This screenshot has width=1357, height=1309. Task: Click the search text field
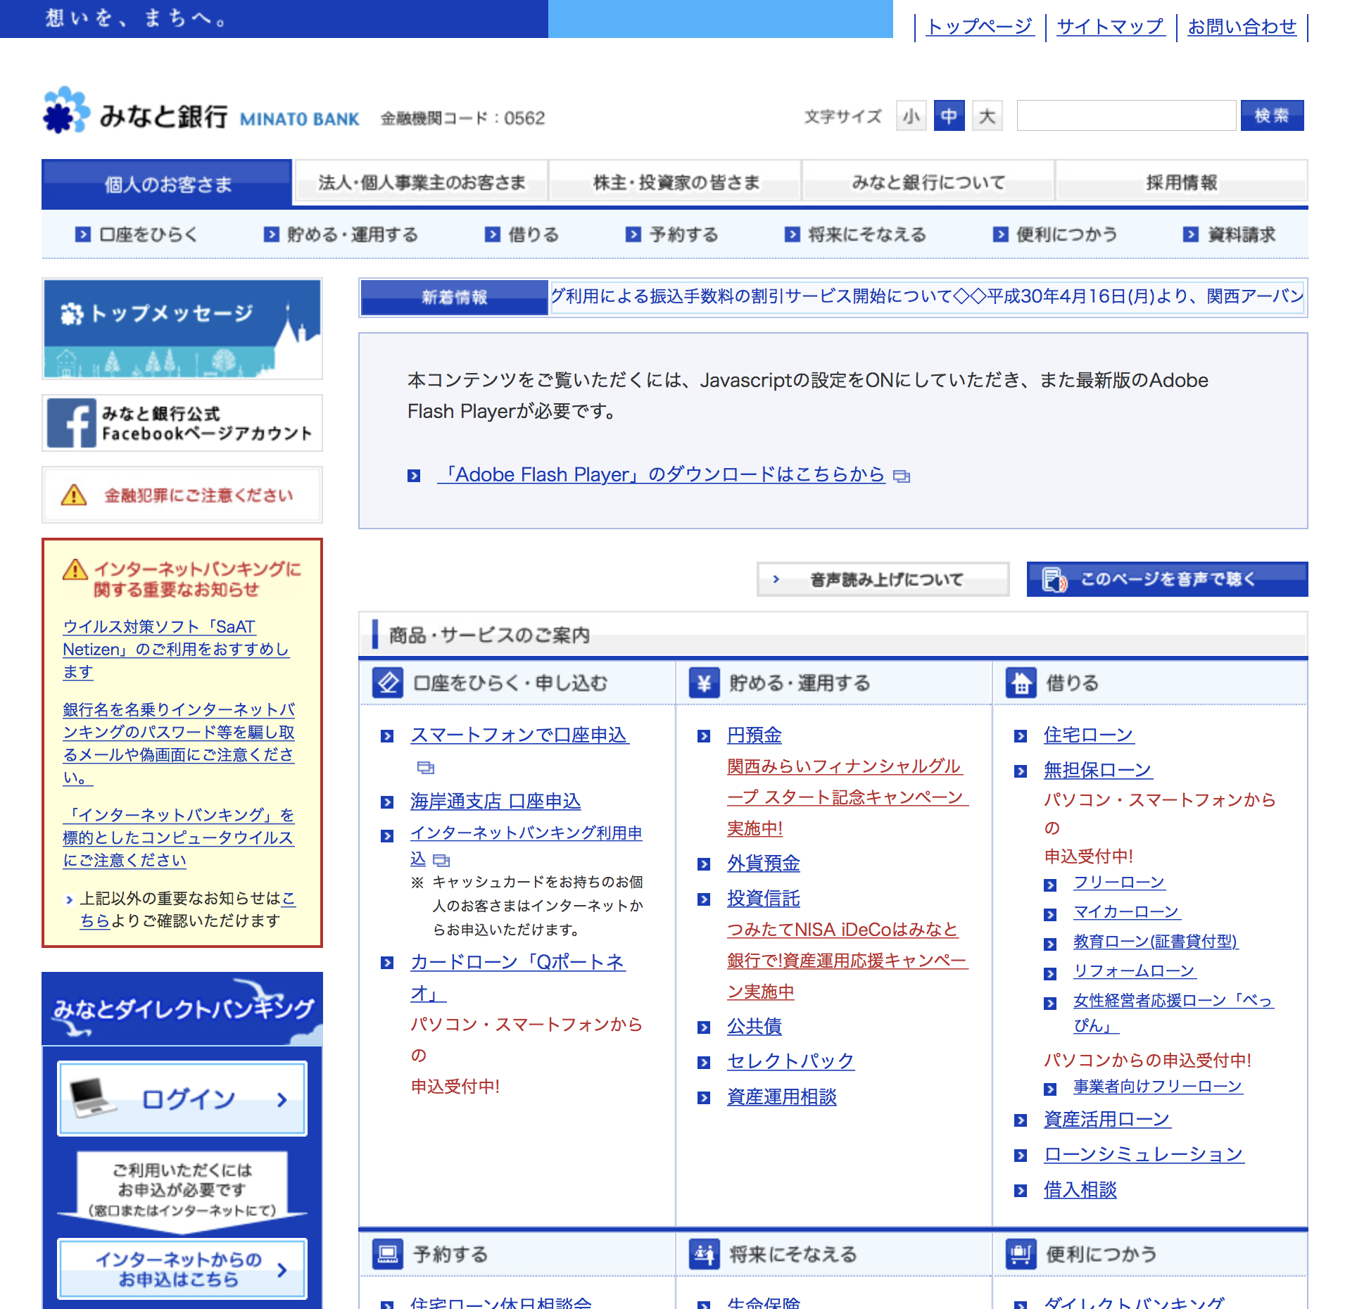pyautogui.click(x=1126, y=115)
